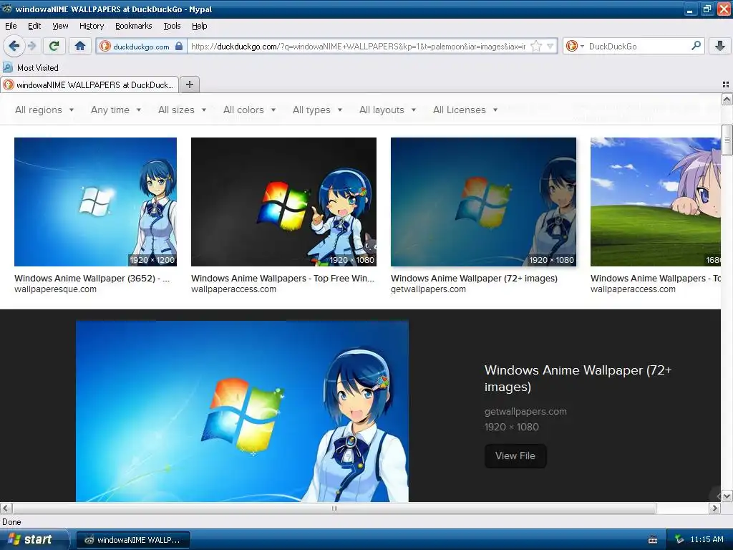Open title Windows Anime Wallpaper (3652)
Screen dimensions: 733x550
[92, 279]
